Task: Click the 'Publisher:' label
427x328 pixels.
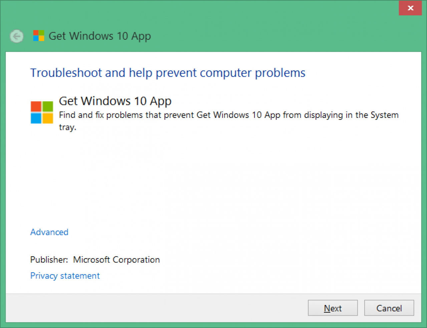Action: [49, 260]
